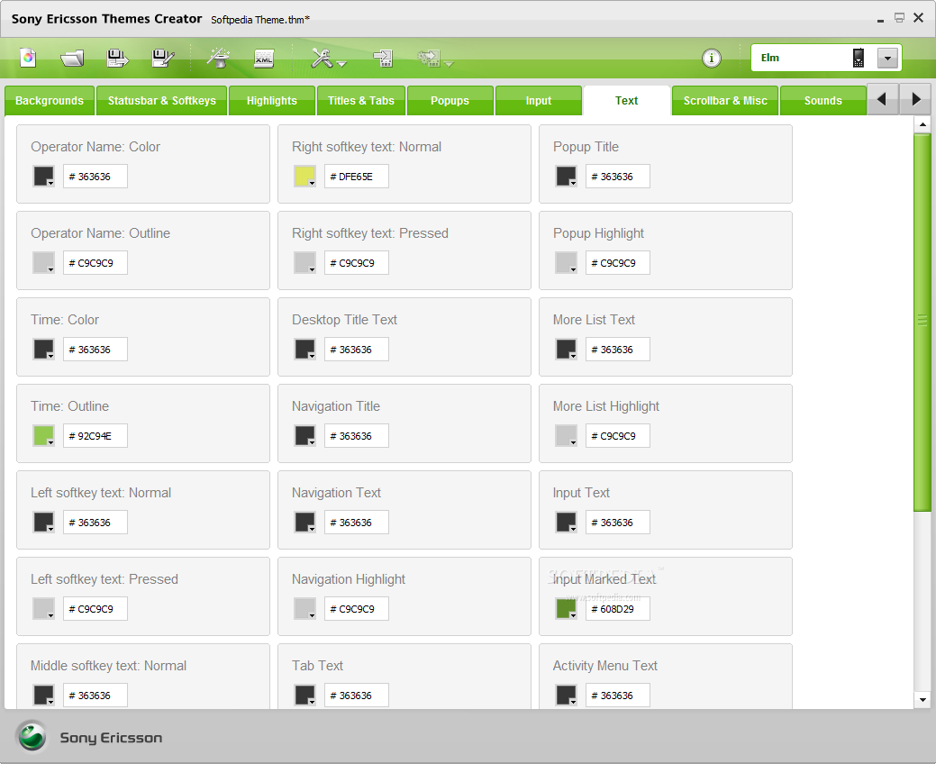This screenshot has height=764, width=936.
Task: Open Navigation Highlight color swatch
Action: pos(305,609)
